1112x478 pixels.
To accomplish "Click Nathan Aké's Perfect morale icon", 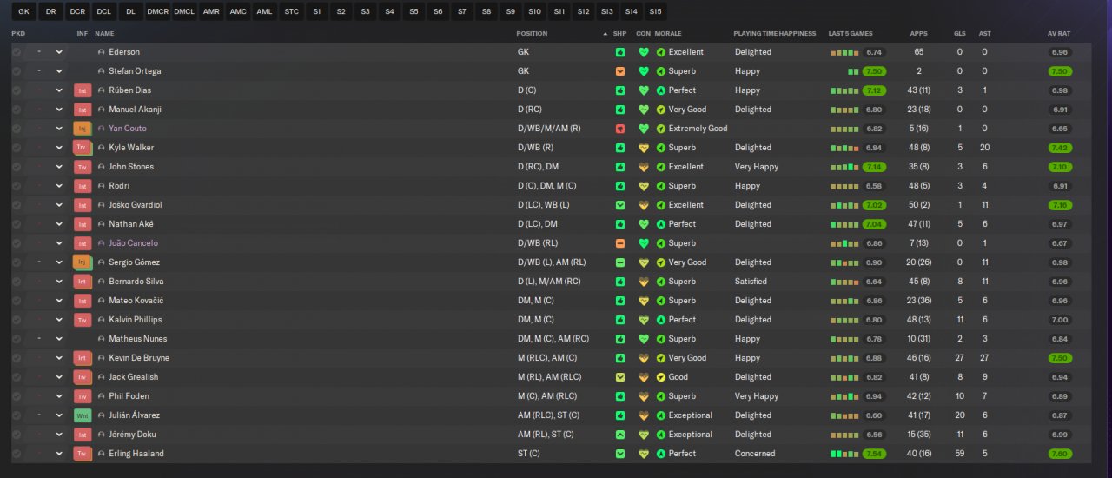I will coord(661,224).
